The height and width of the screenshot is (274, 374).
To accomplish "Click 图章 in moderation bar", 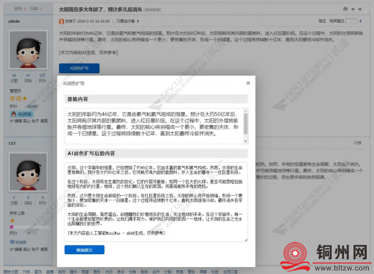I will (x=85, y=272).
